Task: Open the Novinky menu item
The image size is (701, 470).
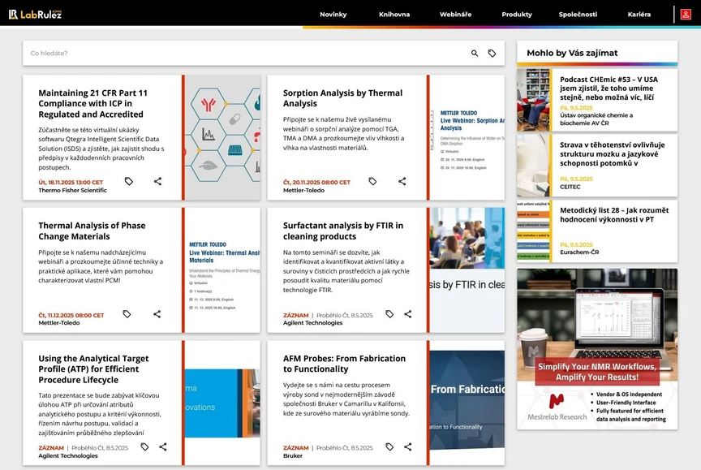Action: pos(333,15)
